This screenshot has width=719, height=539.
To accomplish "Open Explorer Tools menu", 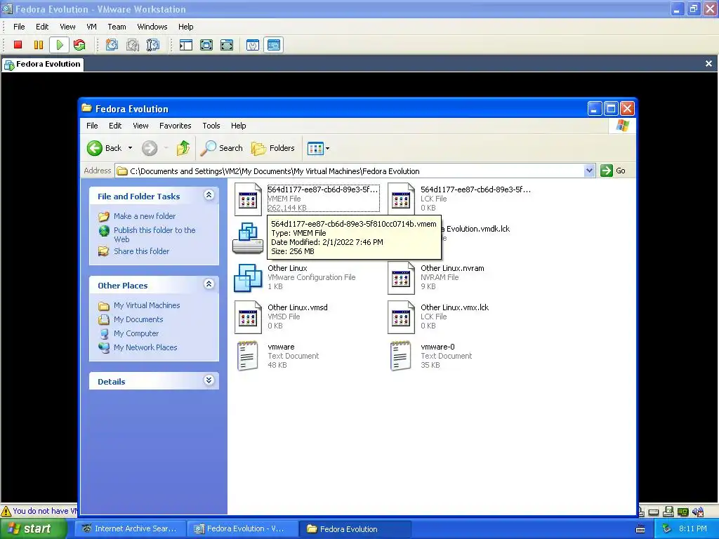I will click(211, 126).
